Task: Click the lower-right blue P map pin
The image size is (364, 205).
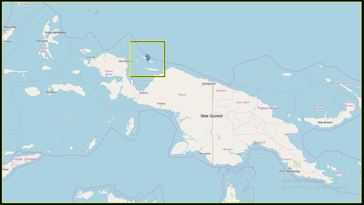Action: (x=148, y=58)
